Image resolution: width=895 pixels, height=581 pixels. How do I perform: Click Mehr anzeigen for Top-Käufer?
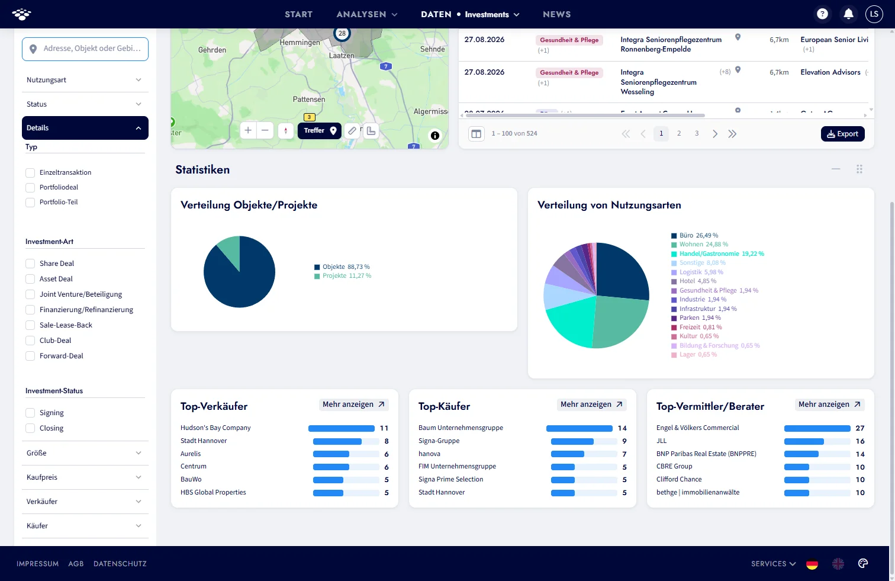(x=591, y=405)
